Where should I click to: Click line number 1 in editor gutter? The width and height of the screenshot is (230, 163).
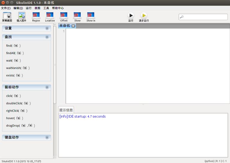[64, 31]
